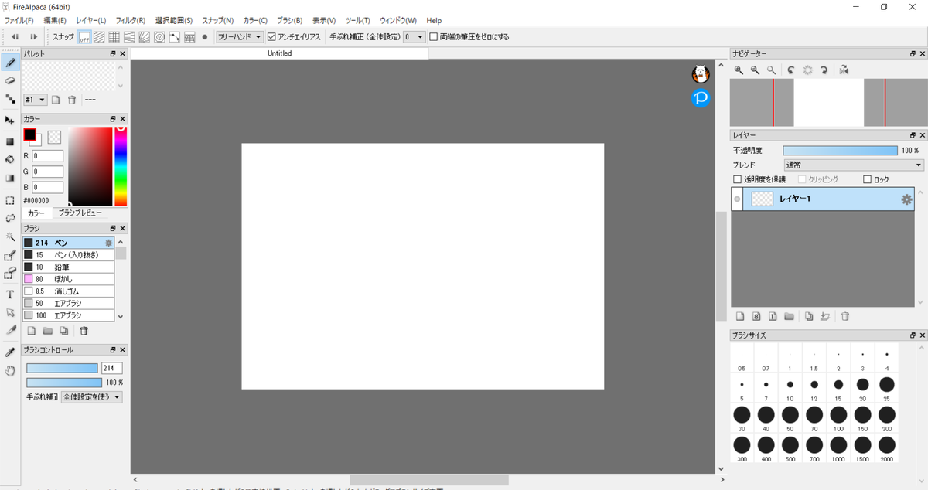This screenshot has height=490, width=928.
Task: Open 手ぶれ補正 value dropdown in toolbar
Action: 414,36
